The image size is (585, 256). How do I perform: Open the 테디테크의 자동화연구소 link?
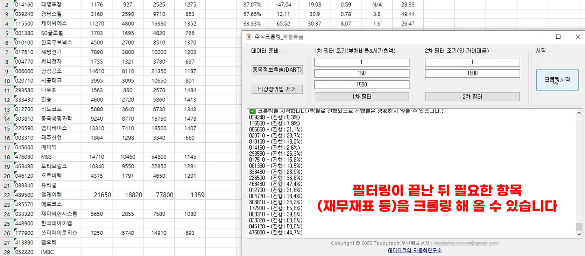[x=414, y=250]
